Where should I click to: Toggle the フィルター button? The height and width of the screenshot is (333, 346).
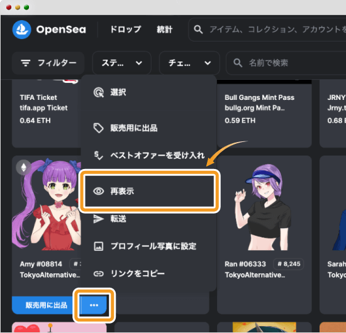click(x=48, y=63)
